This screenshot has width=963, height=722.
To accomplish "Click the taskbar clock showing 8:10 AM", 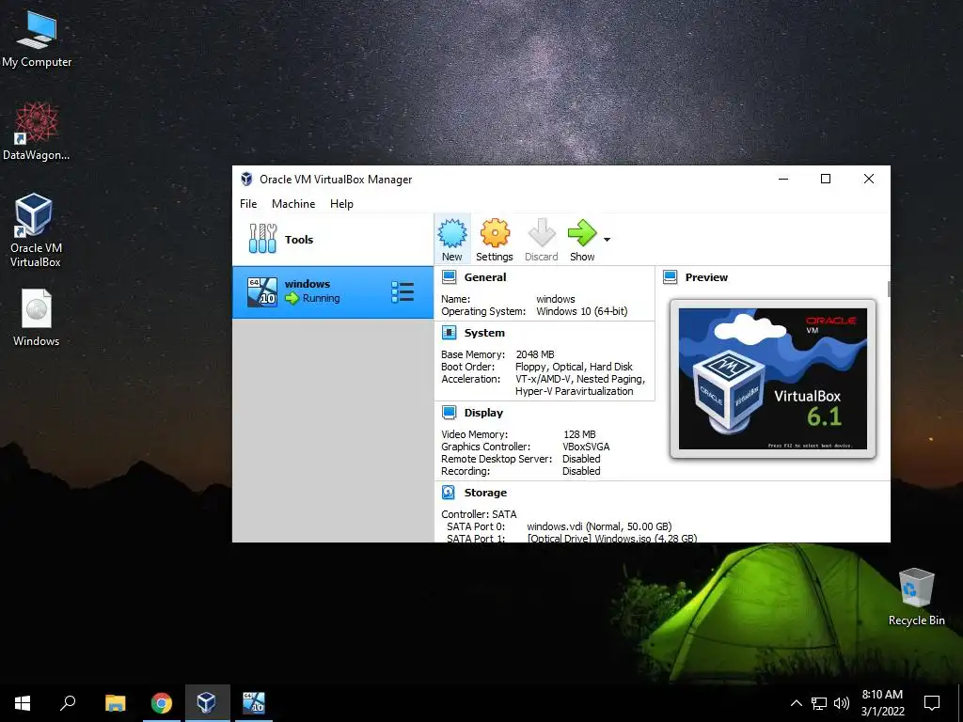I will pos(882,703).
